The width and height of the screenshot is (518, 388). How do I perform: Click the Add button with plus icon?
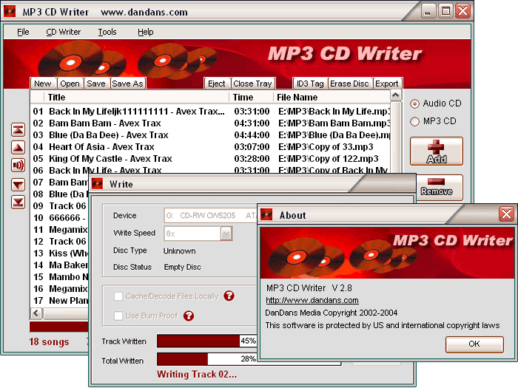[x=437, y=152]
